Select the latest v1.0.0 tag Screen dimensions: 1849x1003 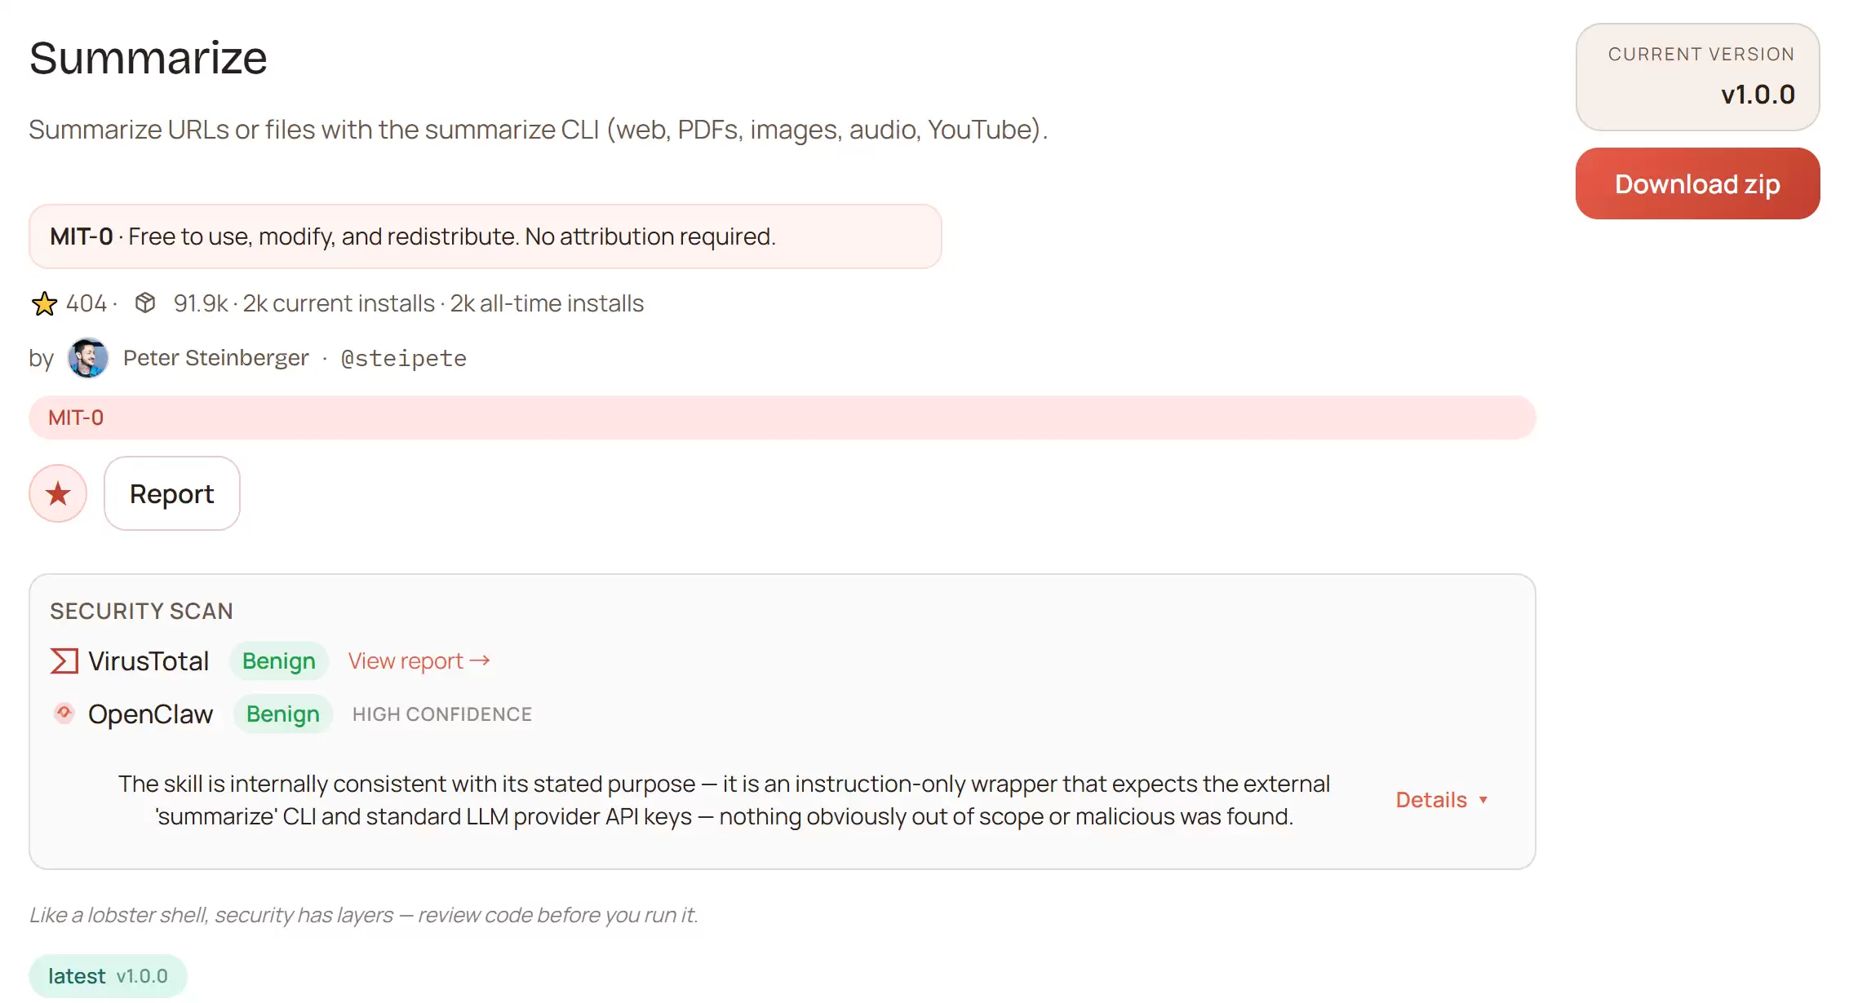click(x=108, y=976)
